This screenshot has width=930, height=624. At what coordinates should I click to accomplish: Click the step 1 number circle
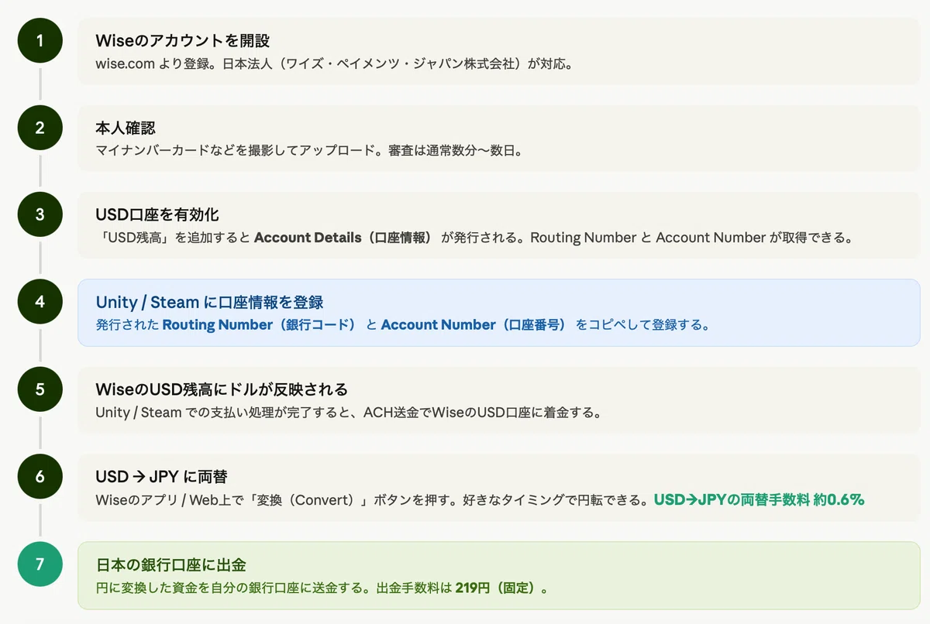[40, 40]
